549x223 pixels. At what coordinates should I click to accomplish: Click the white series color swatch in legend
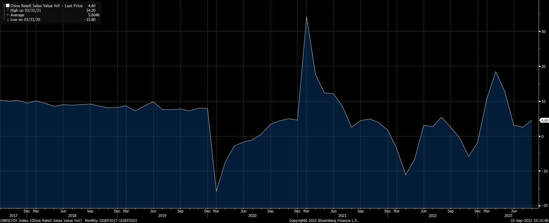pyautogui.click(x=8, y=6)
